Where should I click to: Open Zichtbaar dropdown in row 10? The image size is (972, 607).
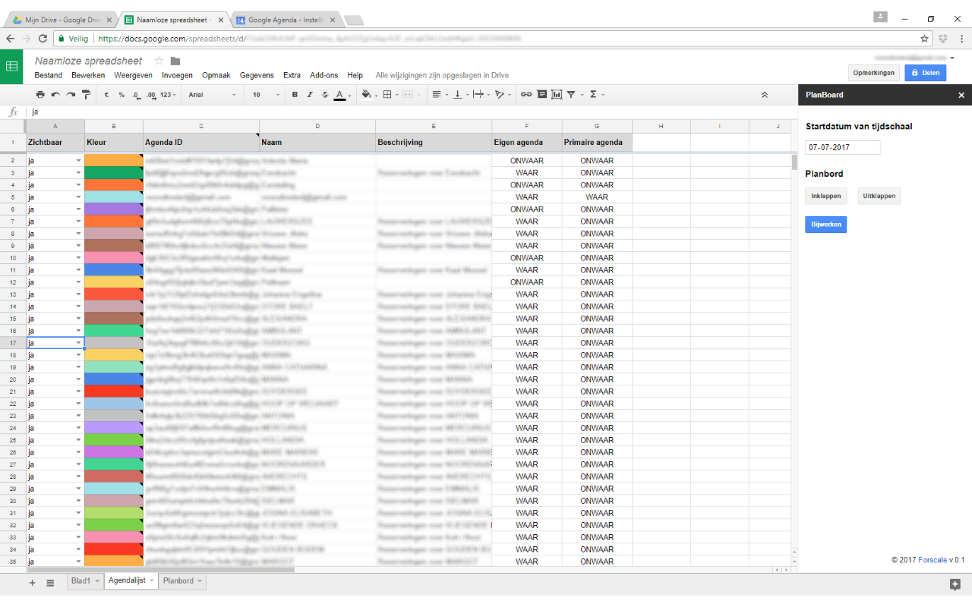(x=78, y=258)
